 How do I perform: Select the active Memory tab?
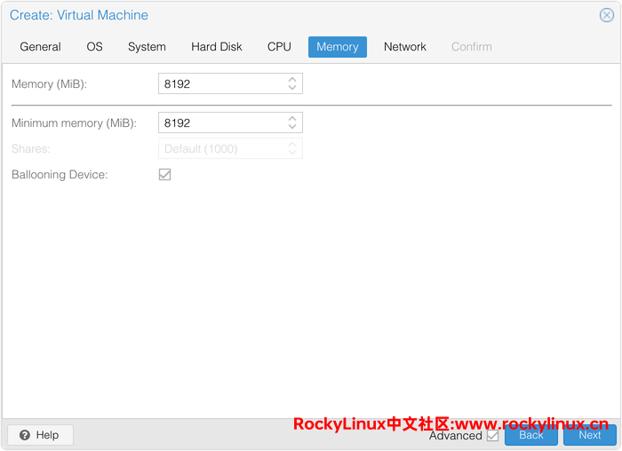338,47
